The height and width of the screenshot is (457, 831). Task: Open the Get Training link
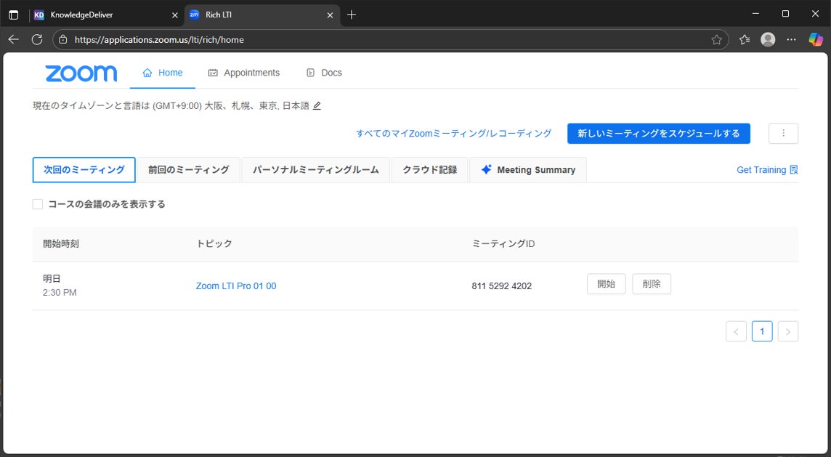(x=767, y=170)
